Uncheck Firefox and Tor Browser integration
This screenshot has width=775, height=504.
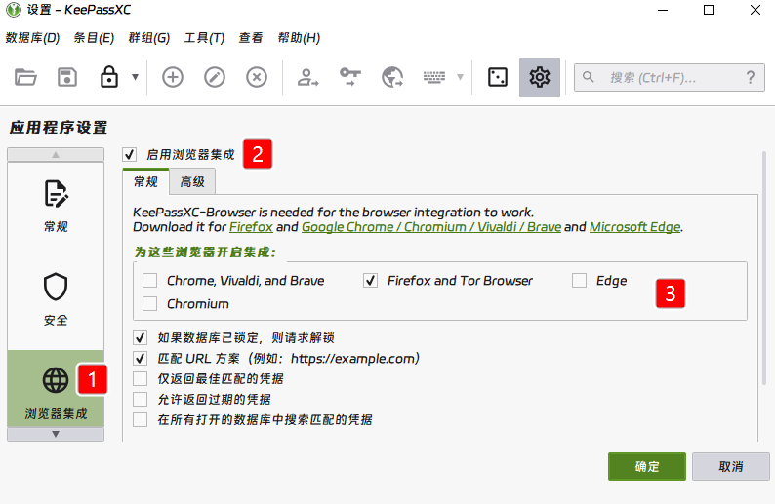click(370, 281)
